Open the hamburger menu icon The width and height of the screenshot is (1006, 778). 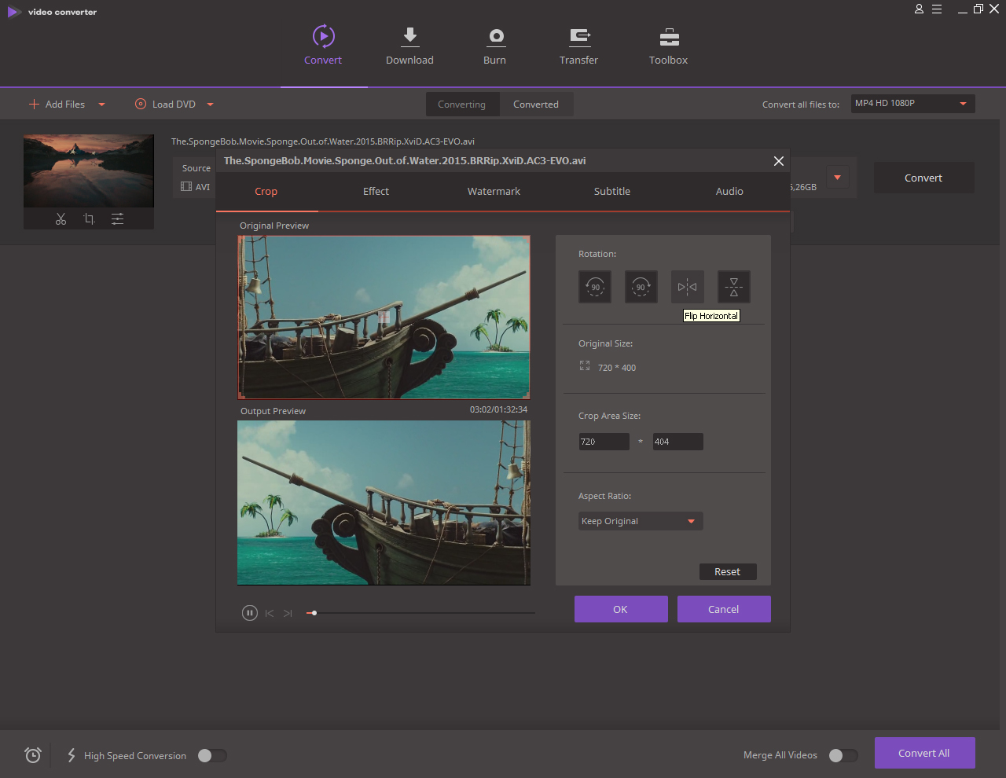937,9
